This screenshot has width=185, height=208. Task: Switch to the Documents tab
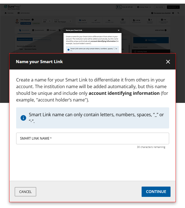[x=24, y=30]
